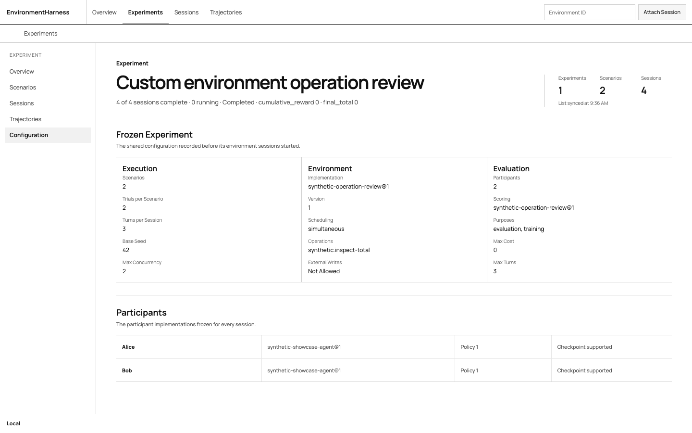Click the Participants section heading

click(x=141, y=313)
